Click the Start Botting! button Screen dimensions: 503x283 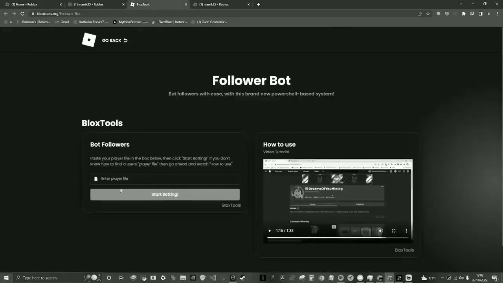[x=165, y=194]
